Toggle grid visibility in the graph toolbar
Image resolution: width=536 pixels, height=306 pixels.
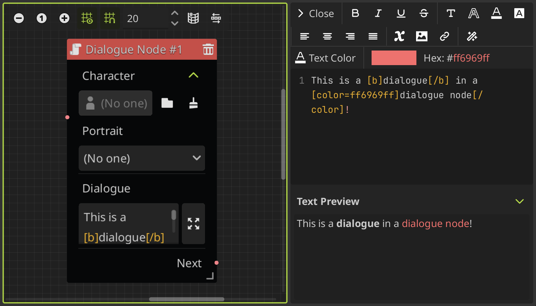coord(87,18)
